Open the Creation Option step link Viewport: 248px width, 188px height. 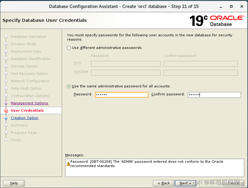point(25,118)
